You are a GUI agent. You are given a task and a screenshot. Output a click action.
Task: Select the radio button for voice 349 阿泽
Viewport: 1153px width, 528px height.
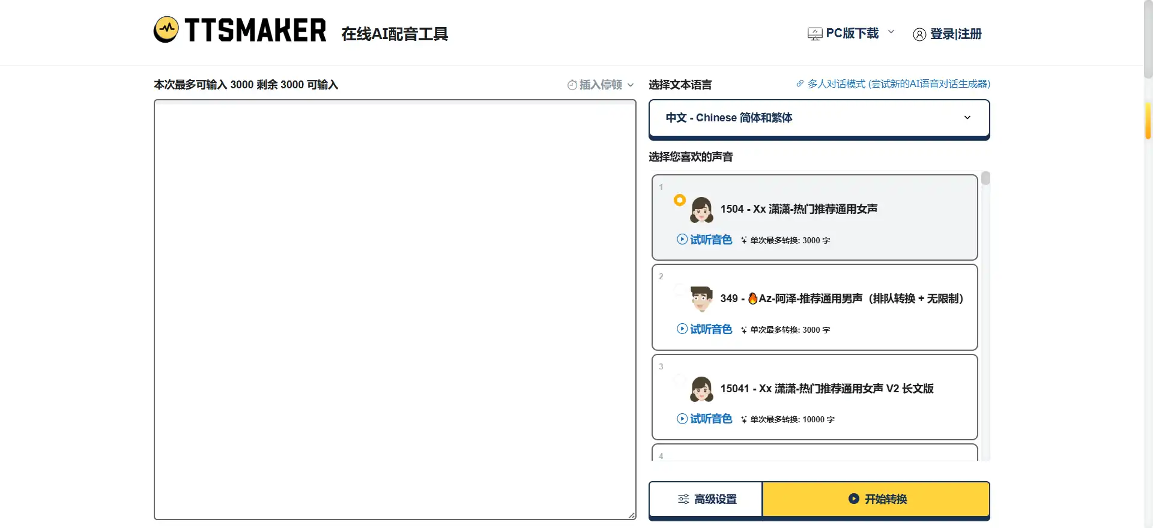pyautogui.click(x=680, y=290)
